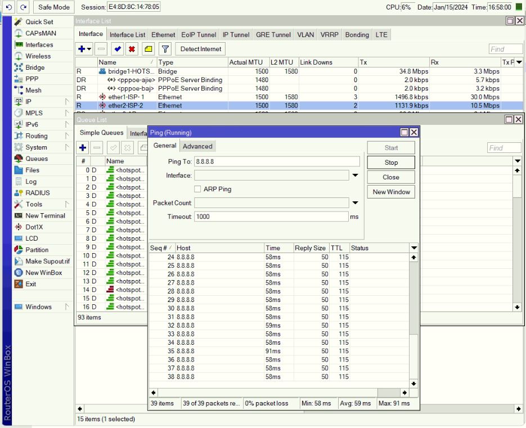Open filter funnel in Interface List toolbar
Viewport: 526px width, 428px height.
pos(165,49)
